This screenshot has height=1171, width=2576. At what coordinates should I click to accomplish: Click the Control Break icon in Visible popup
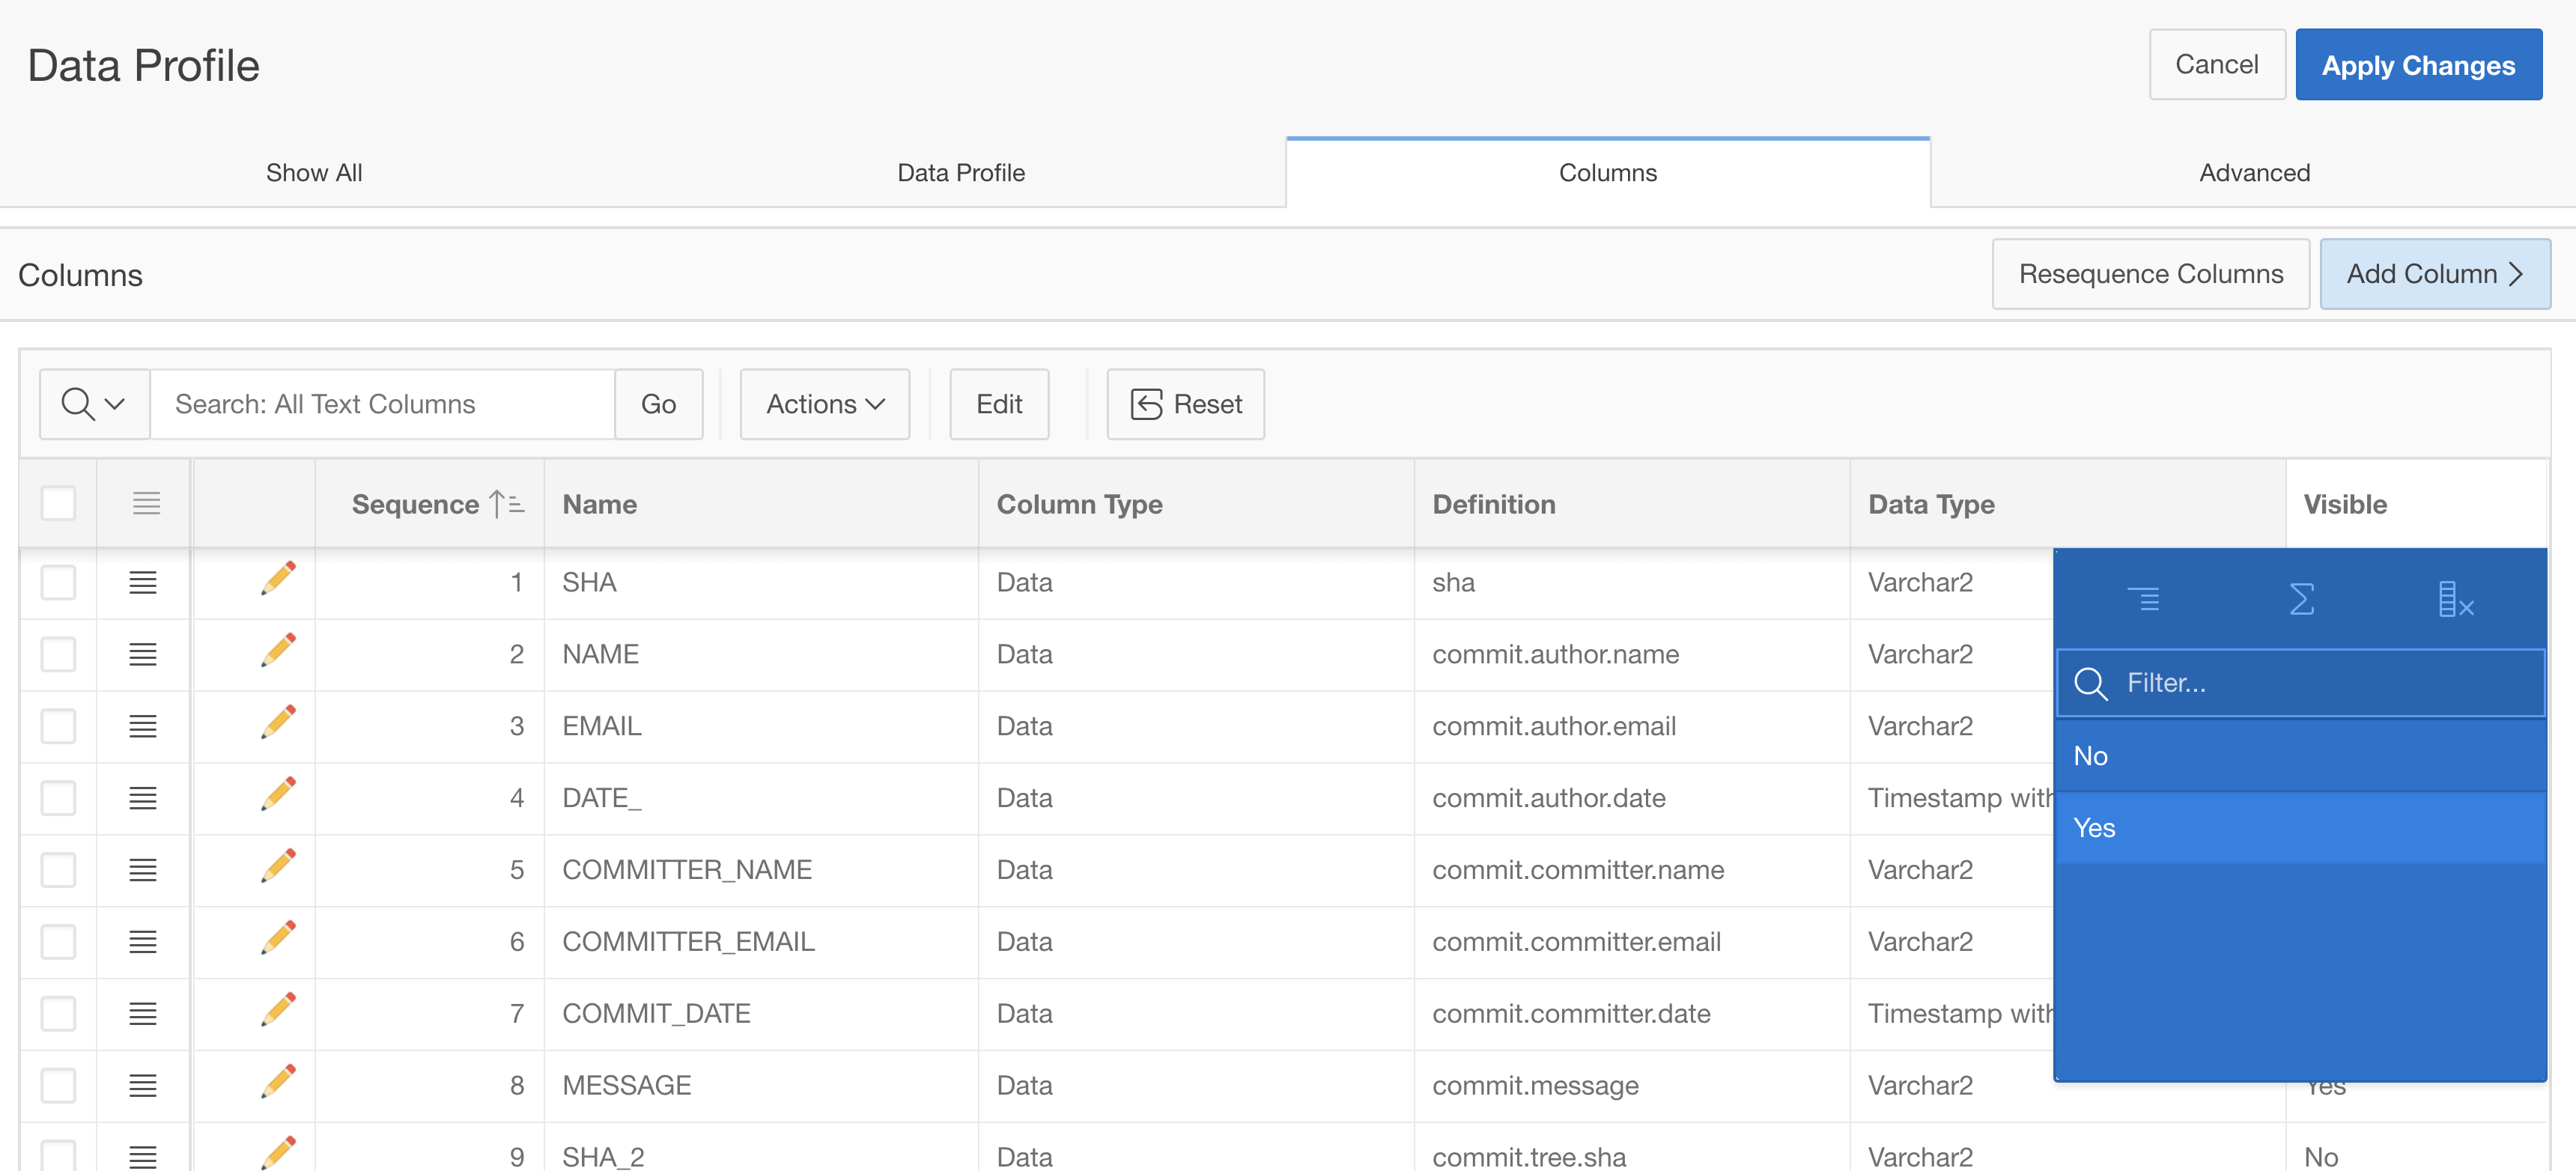click(2143, 599)
